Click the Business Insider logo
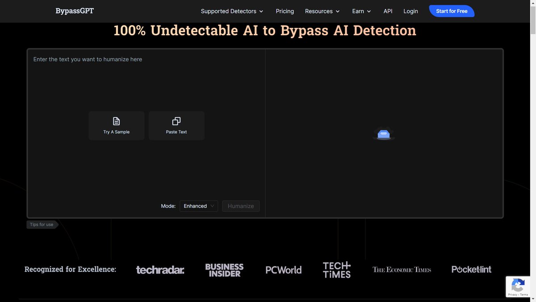Image resolution: width=536 pixels, height=302 pixels. coord(224,270)
